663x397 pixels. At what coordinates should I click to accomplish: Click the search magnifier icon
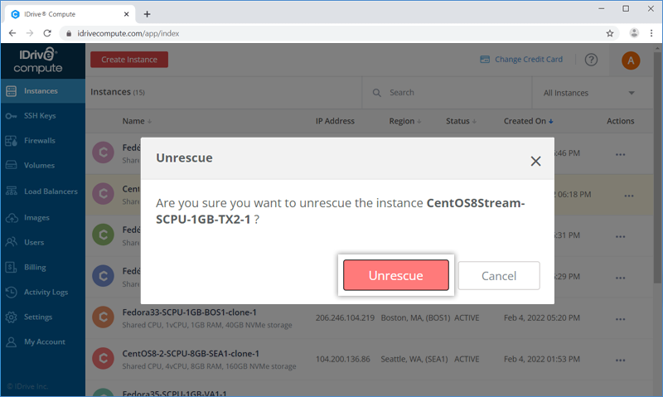pos(377,93)
